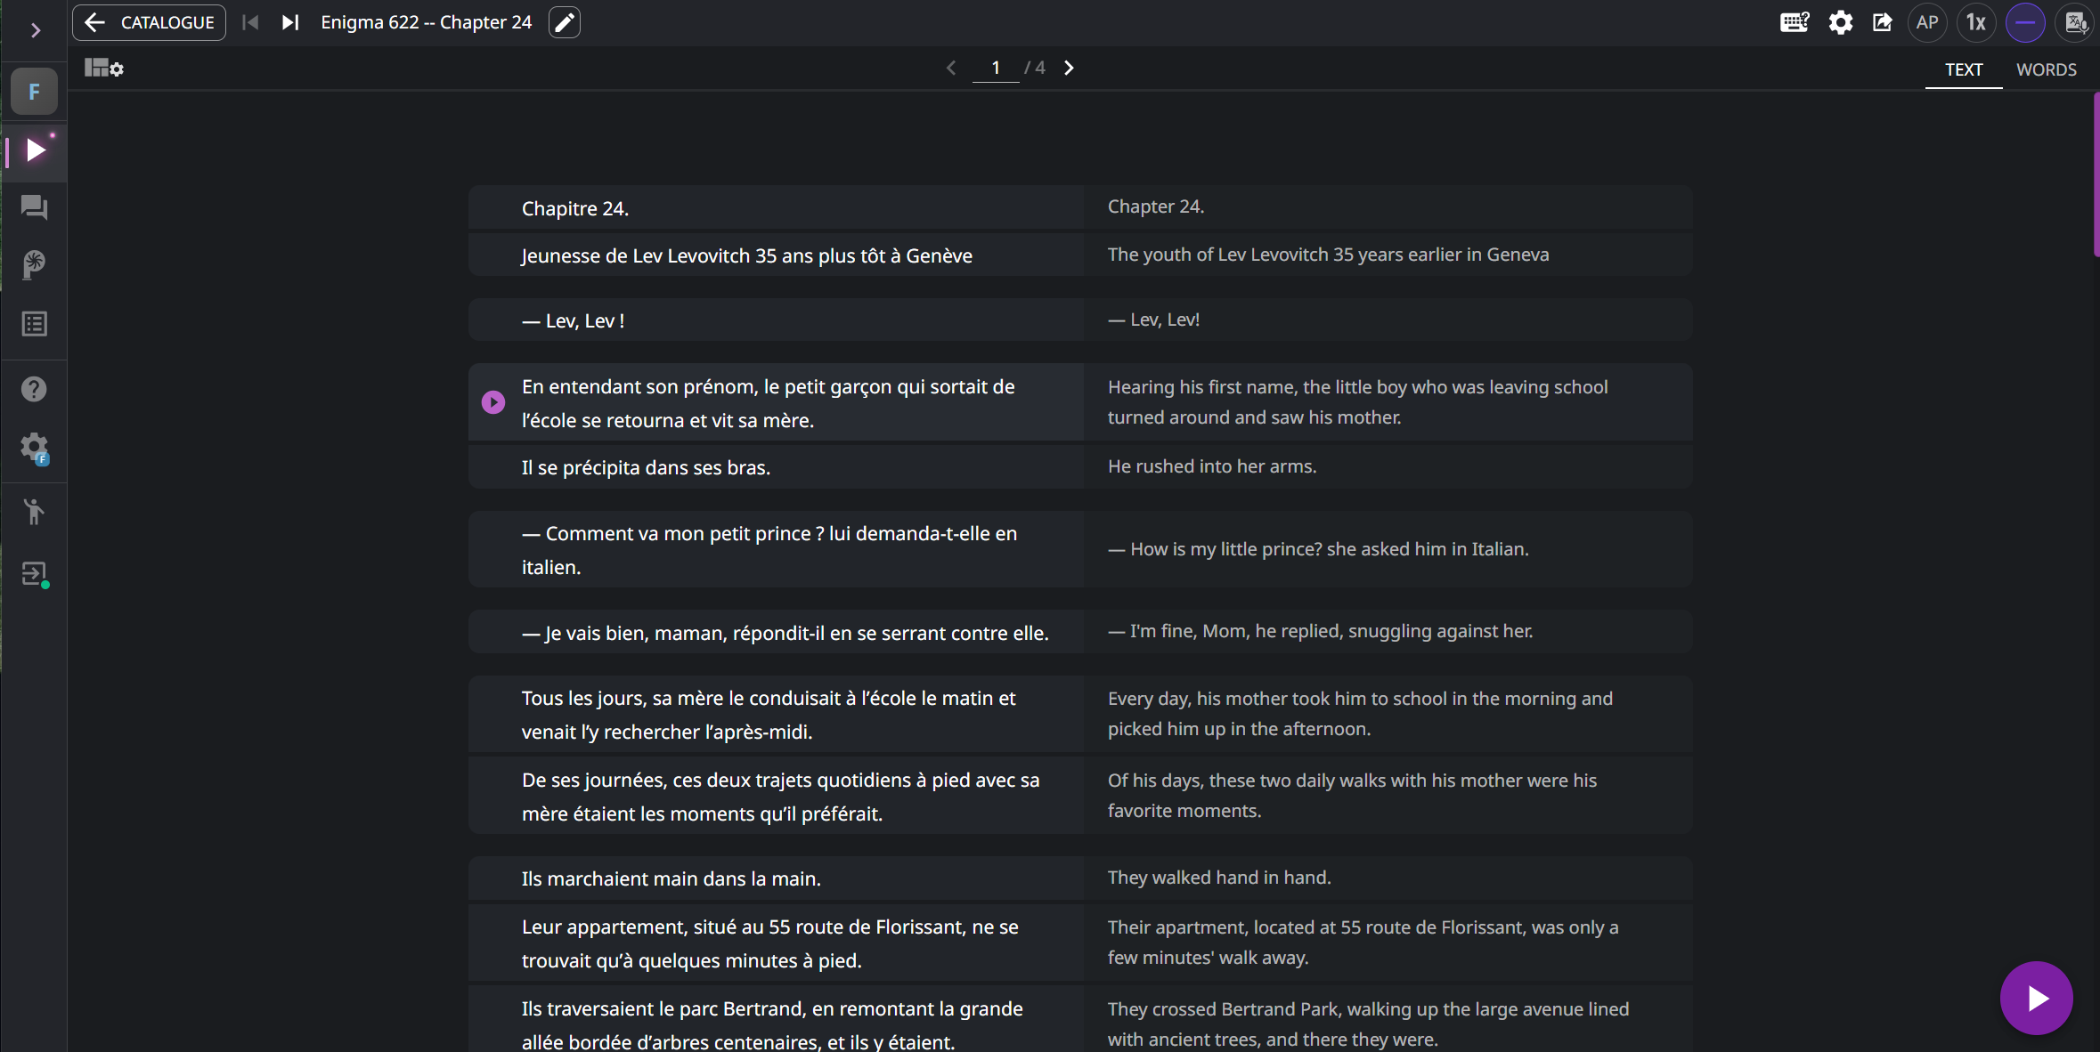Viewport: 2100px width, 1052px height.
Task: Select the TEXT tab
Action: tap(1963, 69)
